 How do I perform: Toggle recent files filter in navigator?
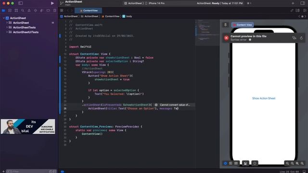point(51,171)
